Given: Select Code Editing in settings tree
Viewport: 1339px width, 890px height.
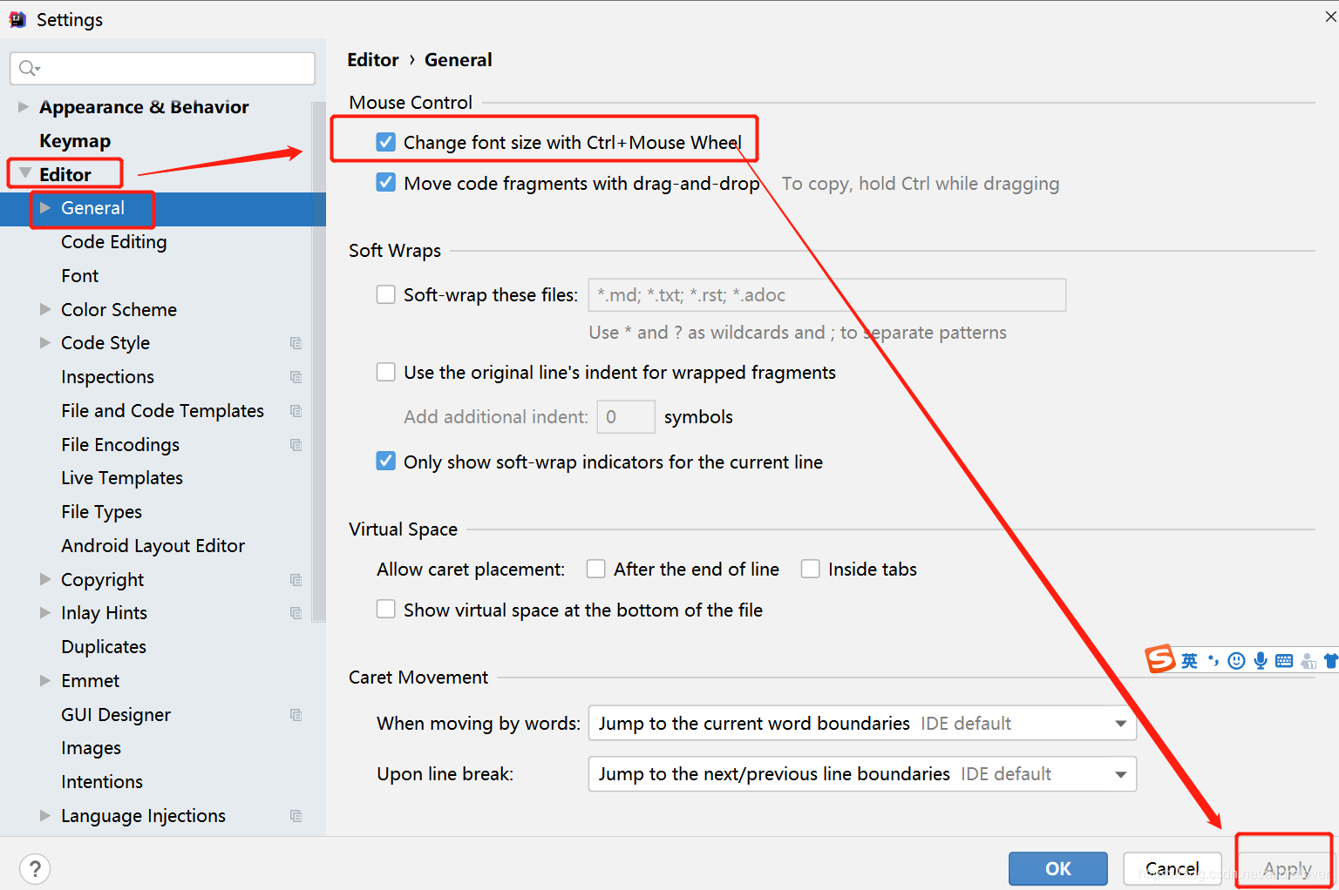Looking at the screenshot, I should click(x=114, y=242).
